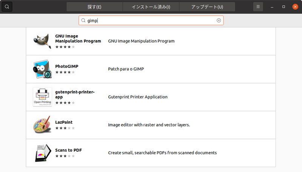The width and height of the screenshot is (302, 172).
Task: Switch to the アップデート(U) tab
Action: pyautogui.click(x=207, y=7)
